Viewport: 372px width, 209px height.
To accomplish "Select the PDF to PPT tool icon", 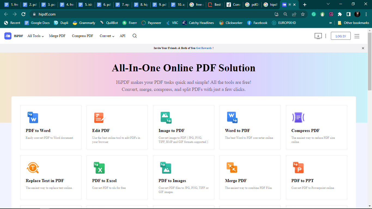I will point(298,167).
